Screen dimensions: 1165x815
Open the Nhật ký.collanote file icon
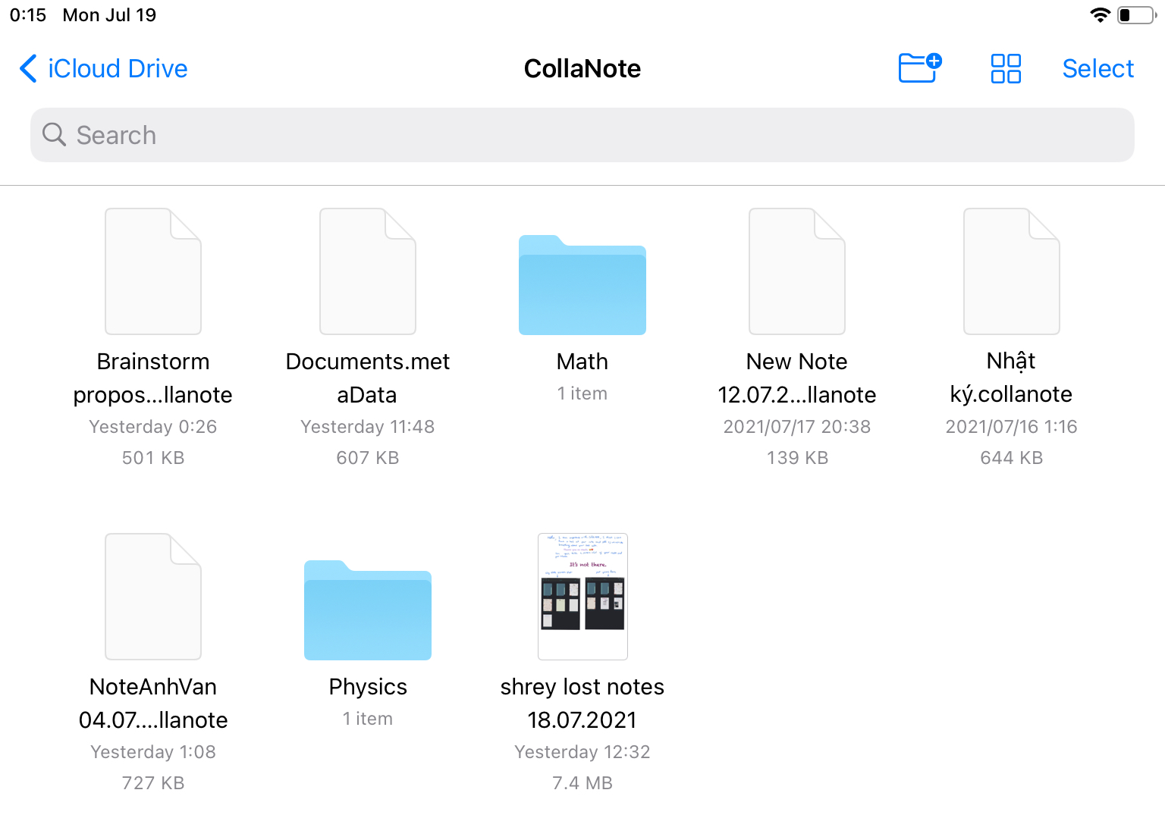coord(1012,271)
